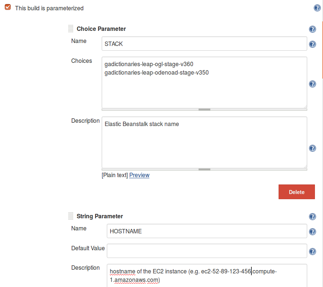
Task: Focus the STACK name input field
Action: pyautogui.click(x=204, y=44)
